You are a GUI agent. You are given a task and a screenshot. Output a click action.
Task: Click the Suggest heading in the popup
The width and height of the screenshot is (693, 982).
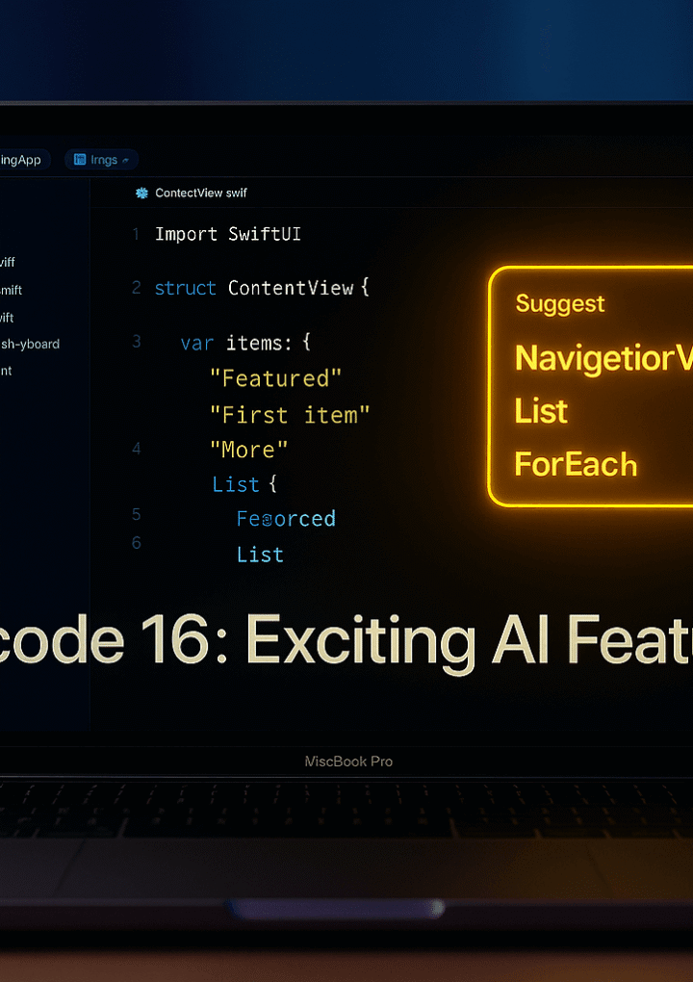pos(559,303)
